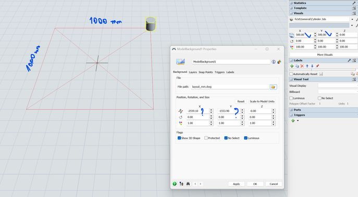Click the X position field showing -2559.10
358x197 pixels.
[197, 111]
